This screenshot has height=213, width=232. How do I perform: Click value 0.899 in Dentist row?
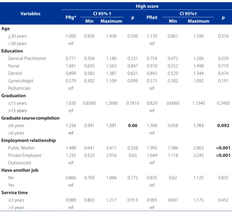pyautogui.click(x=71, y=73)
